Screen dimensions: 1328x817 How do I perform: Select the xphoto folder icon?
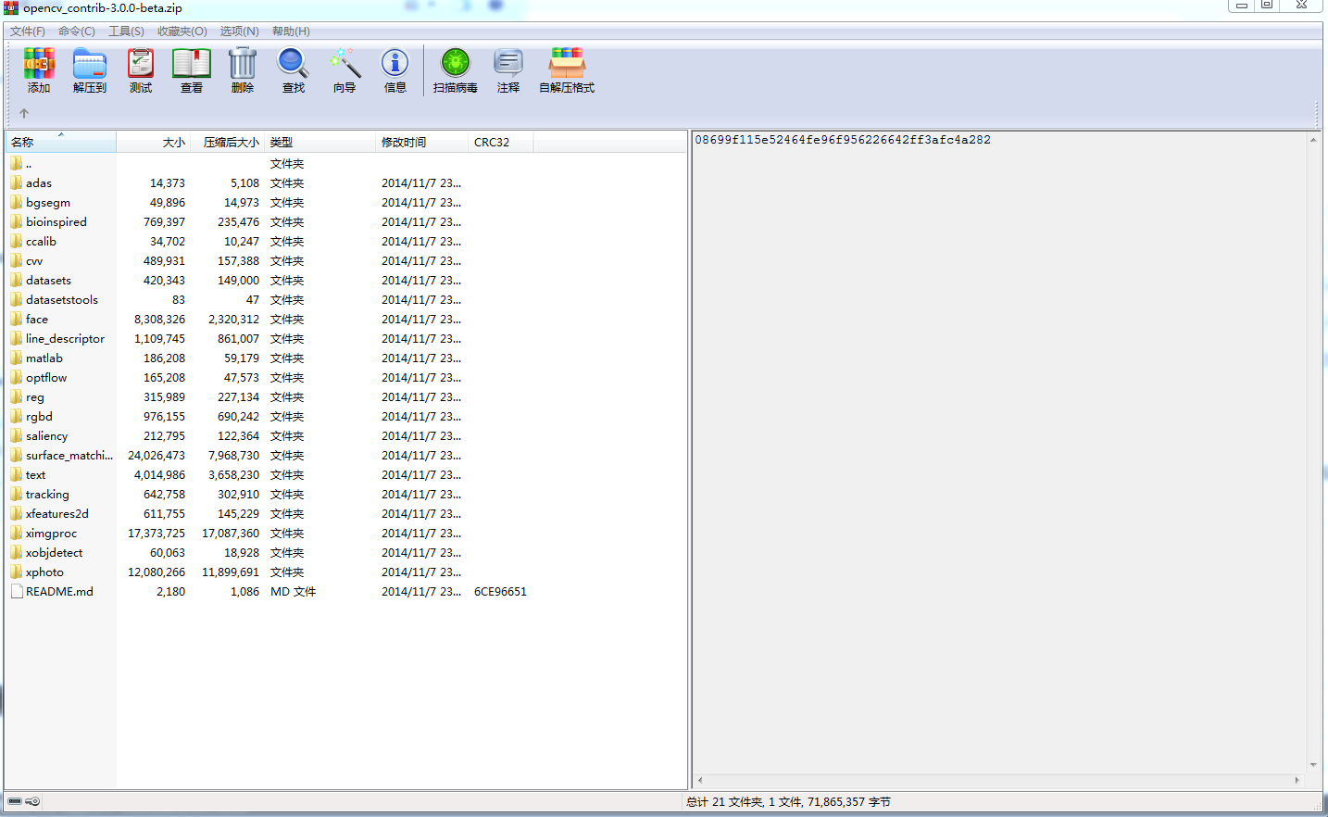[x=16, y=572]
